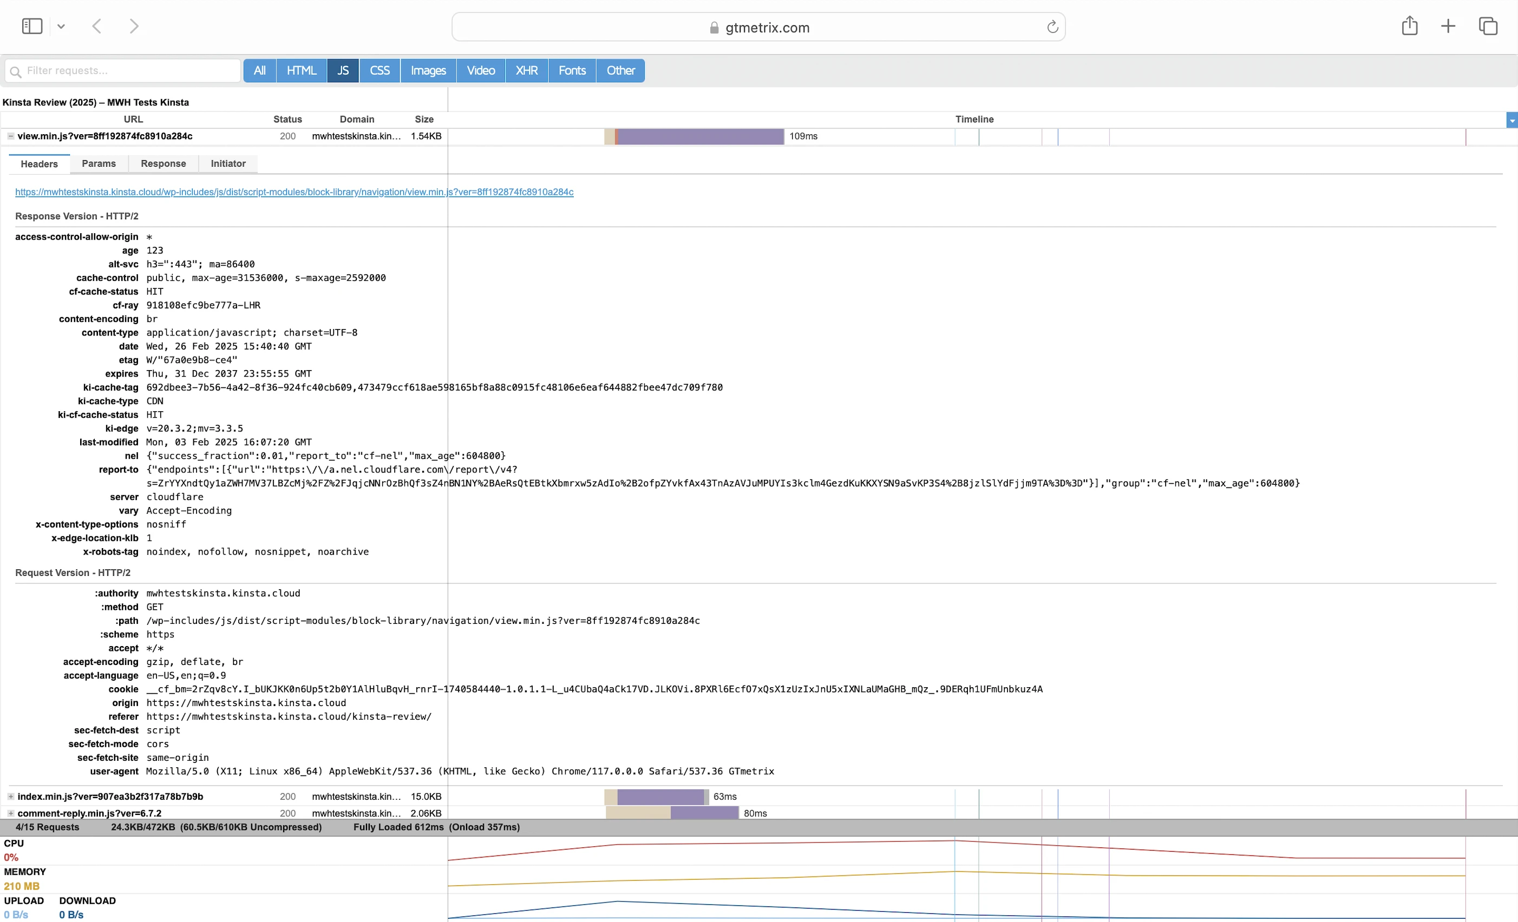
Task: Open the view.min.js full URL link
Action: click(294, 192)
